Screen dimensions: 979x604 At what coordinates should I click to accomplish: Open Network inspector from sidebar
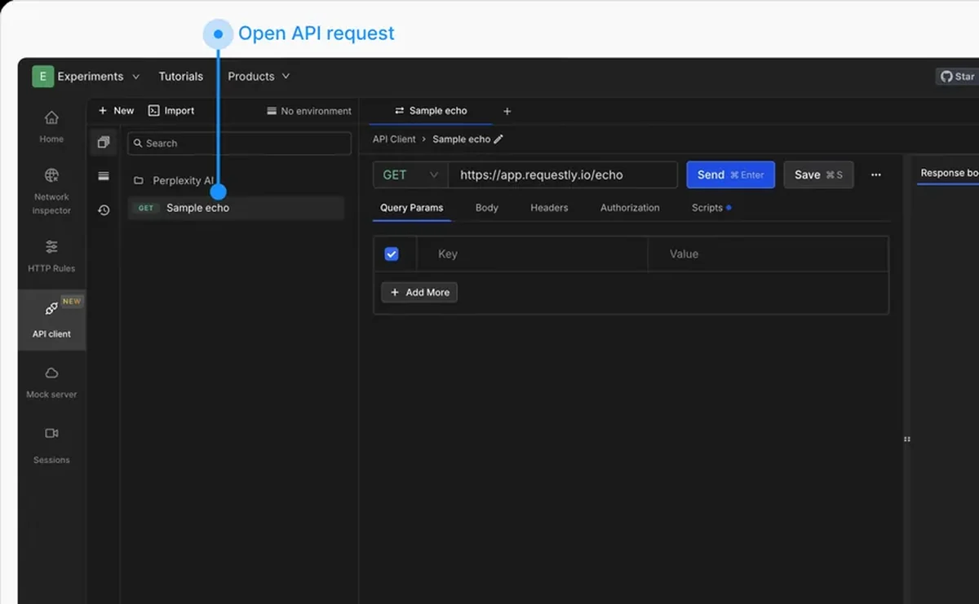(x=51, y=192)
